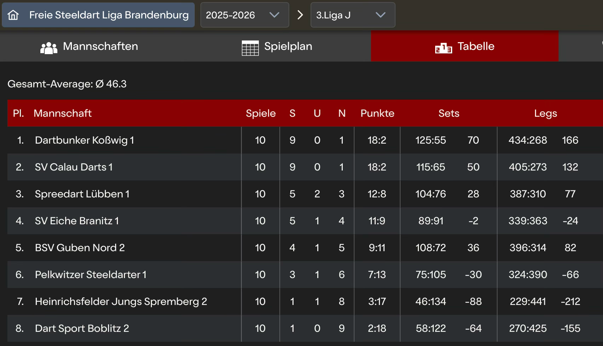Click the breadcrumb arrow separator
The width and height of the screenshot is (603, 346).
pos(300,15)
